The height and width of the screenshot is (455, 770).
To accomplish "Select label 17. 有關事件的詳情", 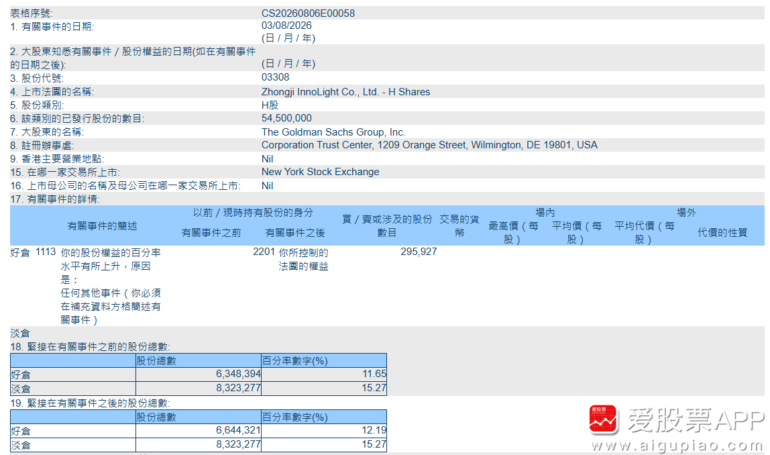I will (x=55, y=199).
